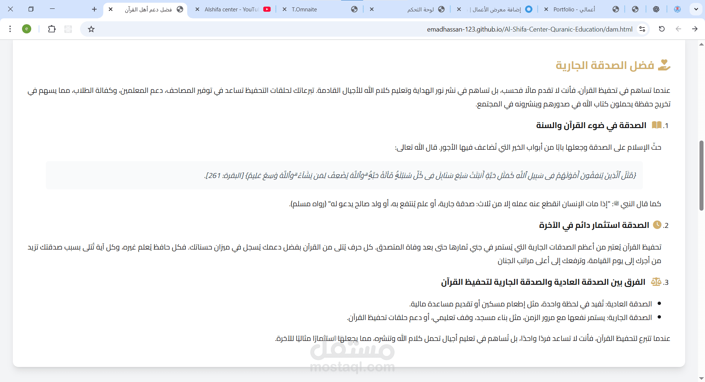Click the bullet starting الصدقة العادية
Viewport: 705px width, 382px height.
click(531, 304)
